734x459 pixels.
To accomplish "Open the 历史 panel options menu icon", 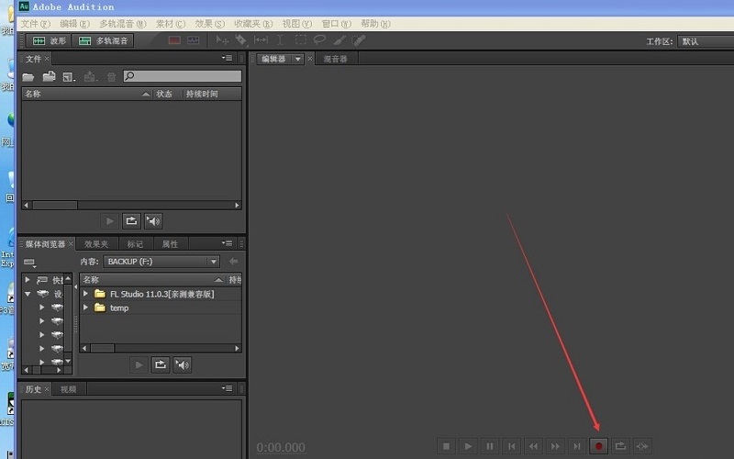I will click(227, 387).
